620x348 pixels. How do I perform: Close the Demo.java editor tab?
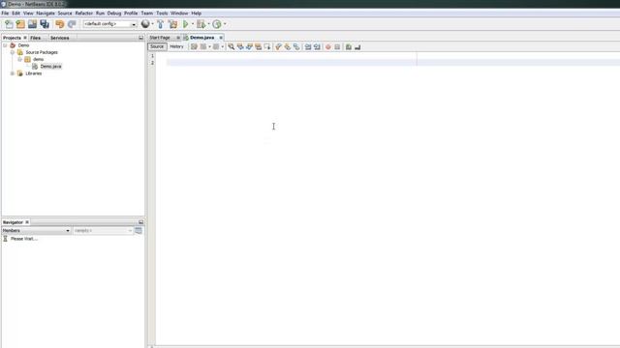tap(221, 38)
